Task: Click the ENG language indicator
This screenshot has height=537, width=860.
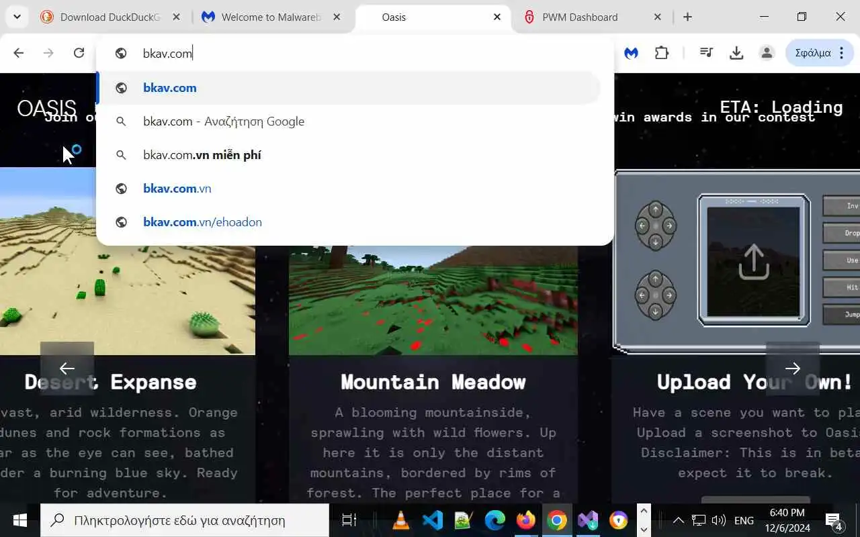Action: click(x=744, y=520)
